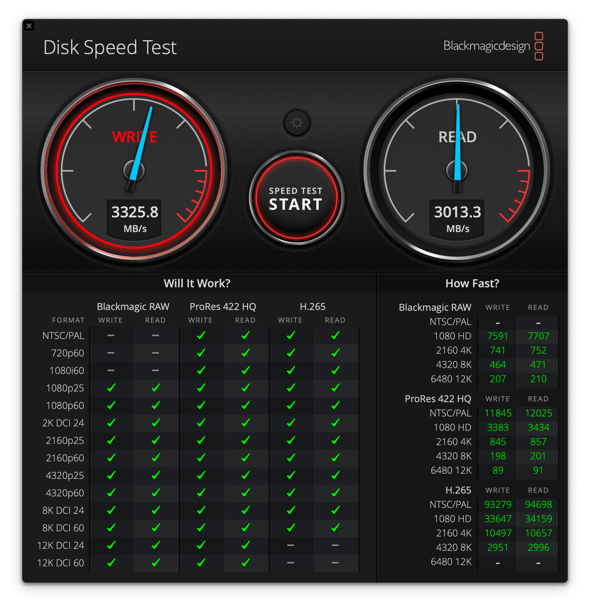
Task: Expand the ProRes 422 HQ results section
Action: tap(439, 399)
